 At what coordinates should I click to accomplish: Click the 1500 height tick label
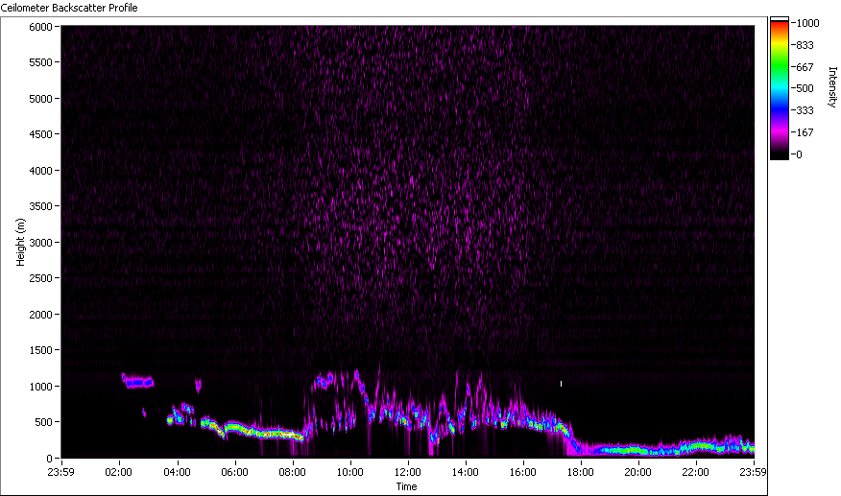(x=40, y=349)
